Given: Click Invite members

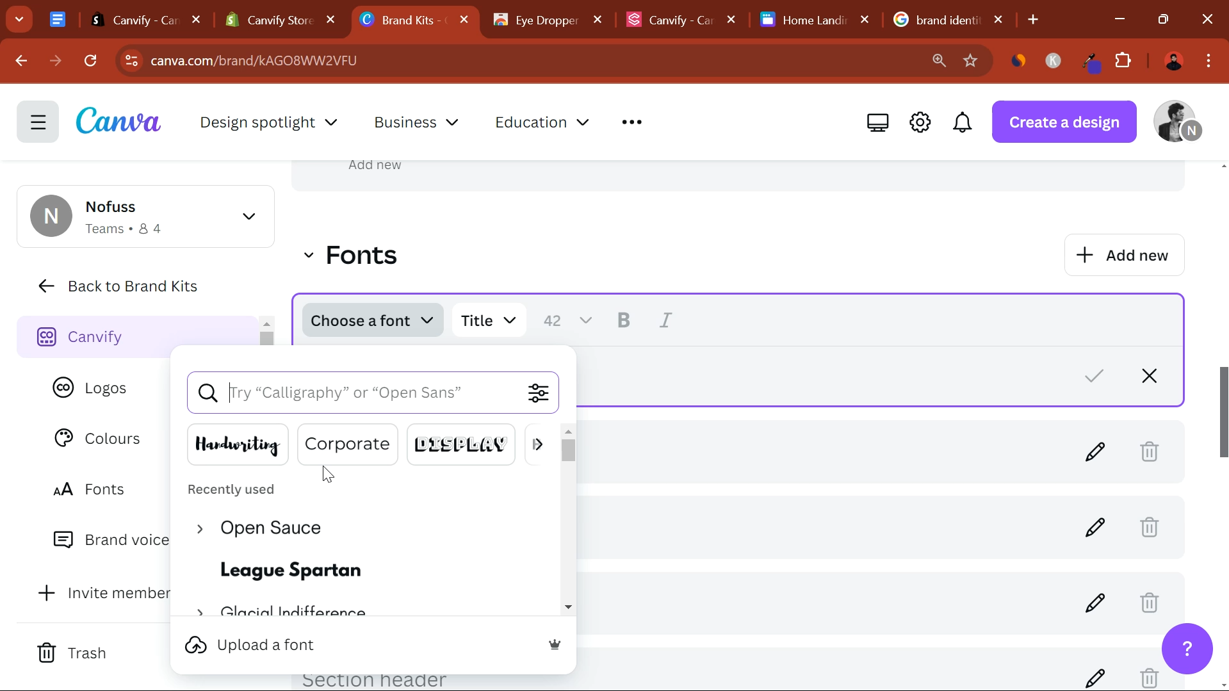Looking at the screenshot, I should click(x=104, y=593).
